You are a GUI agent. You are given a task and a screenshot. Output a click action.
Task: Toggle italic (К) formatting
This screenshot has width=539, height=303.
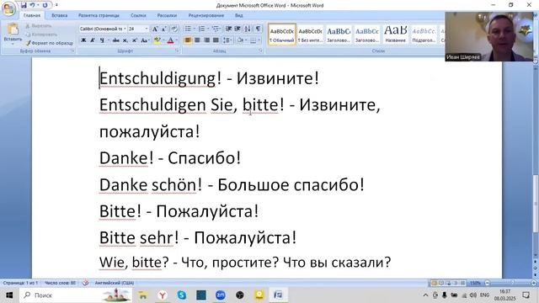tap(93, 40)
